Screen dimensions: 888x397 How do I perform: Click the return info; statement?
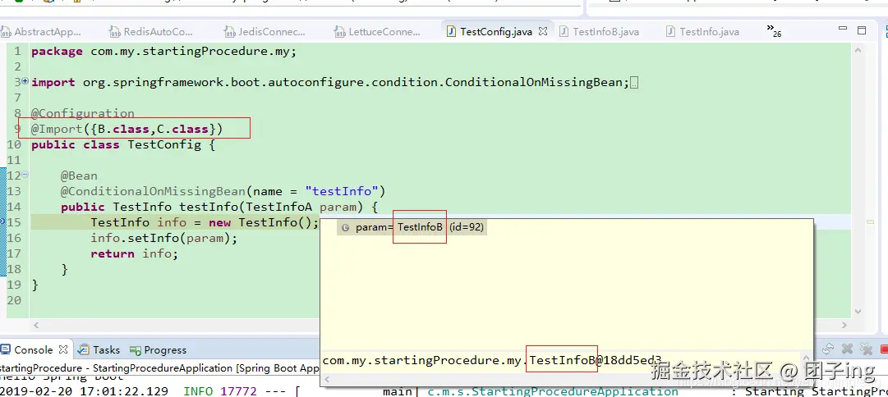(x=134, y=253)
